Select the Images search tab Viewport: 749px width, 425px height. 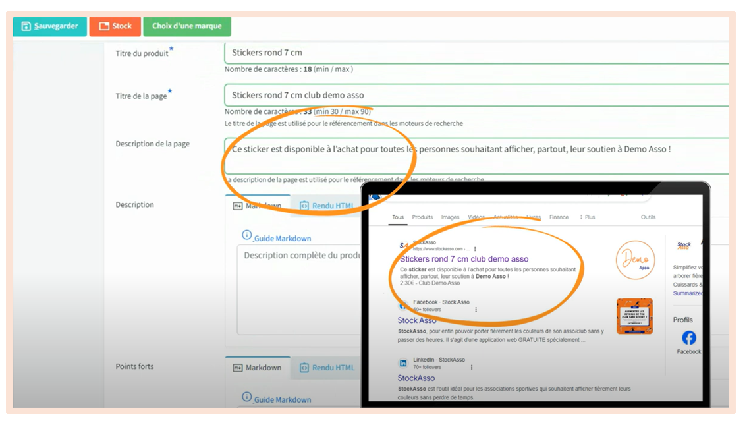450,217
